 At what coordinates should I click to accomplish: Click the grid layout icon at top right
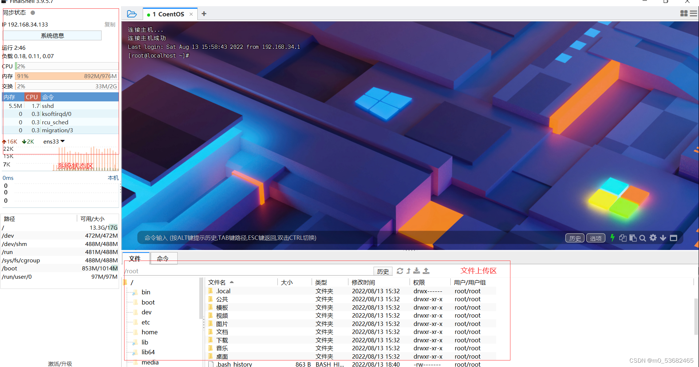click(684, 13)
